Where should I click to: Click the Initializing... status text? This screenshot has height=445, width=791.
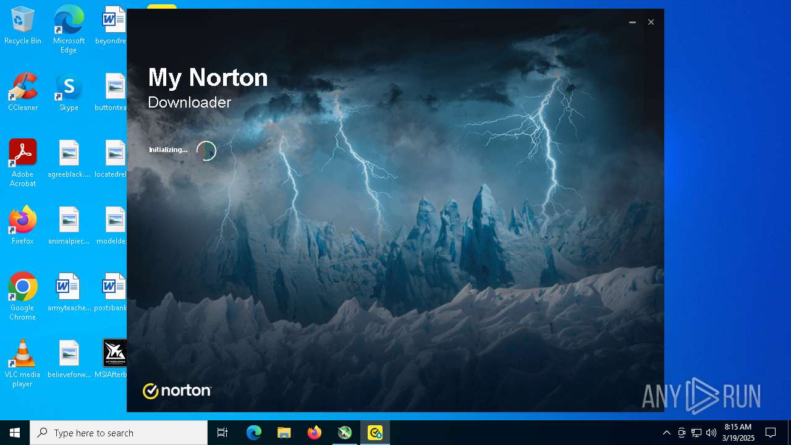(x=168, y=150)
